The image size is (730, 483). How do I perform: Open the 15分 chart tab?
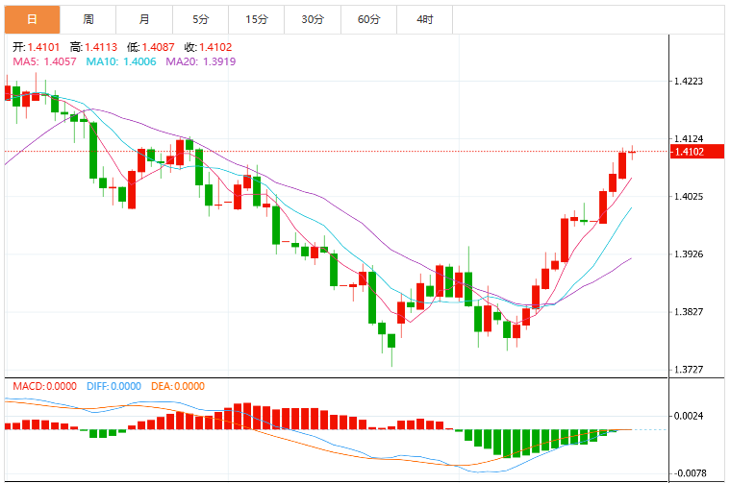pyautogui.click(x=257, y=19)
